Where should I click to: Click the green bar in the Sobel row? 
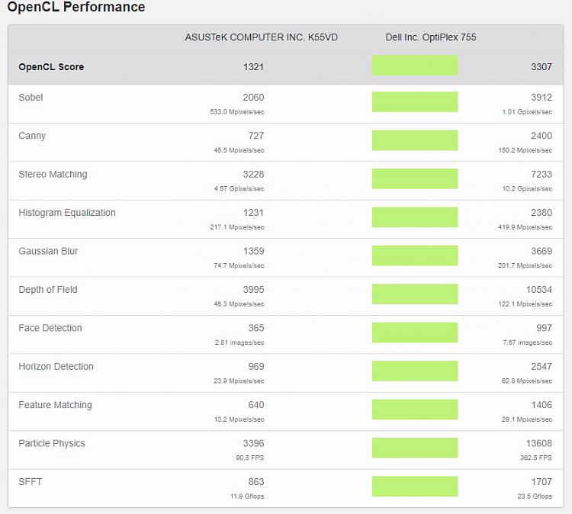point(415,101)
